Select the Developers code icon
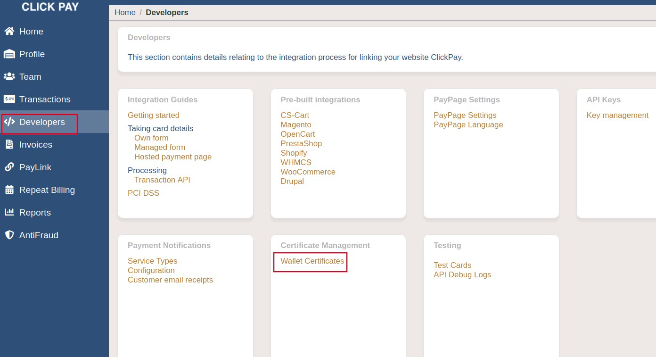Screen dimensions: 656x357 point(10,122)
